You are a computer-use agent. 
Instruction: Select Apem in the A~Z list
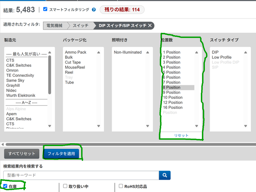tap(12, 114)
